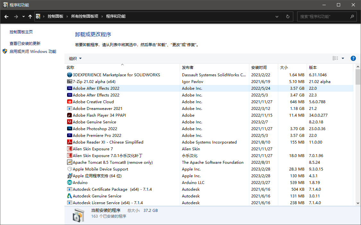Sort by the 大小 column header
The image size is (361, 225).
coord(292,67)
